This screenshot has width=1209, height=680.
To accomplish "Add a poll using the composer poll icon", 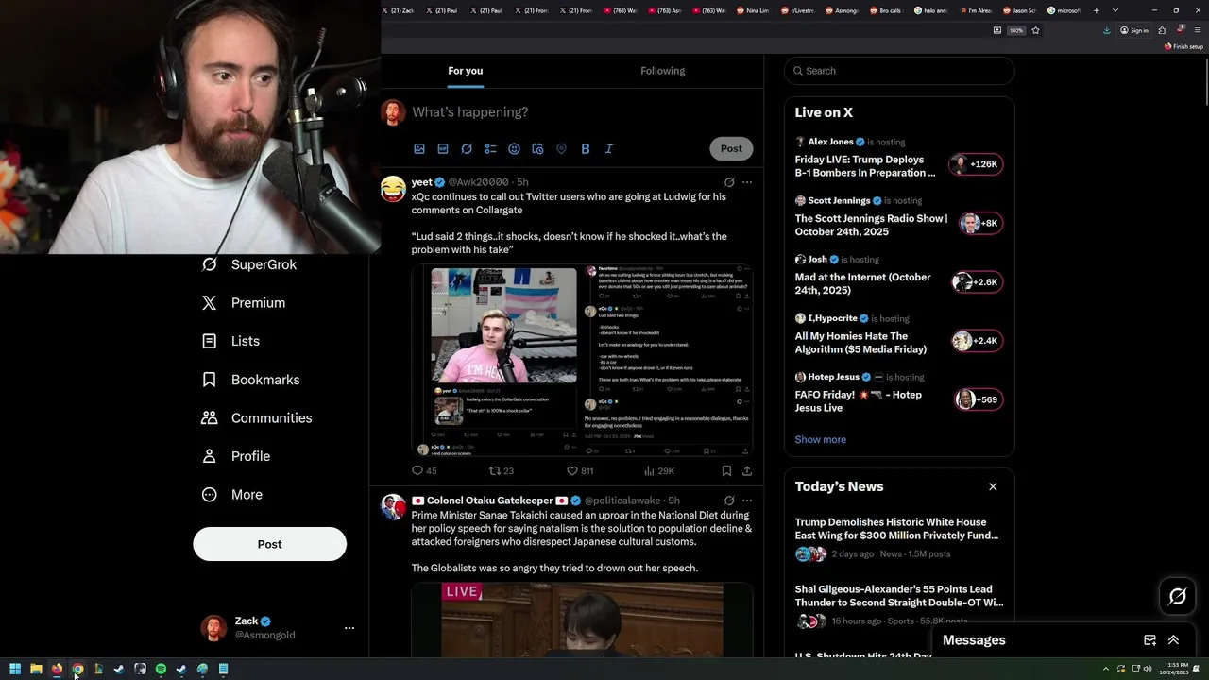I will tap(490, 148).
